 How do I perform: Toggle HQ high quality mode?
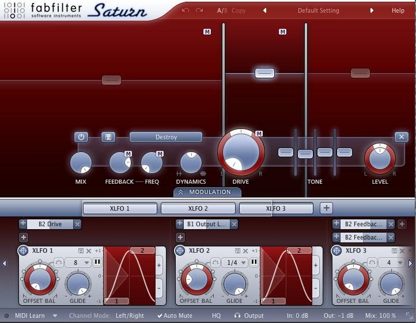pos(216,316)
